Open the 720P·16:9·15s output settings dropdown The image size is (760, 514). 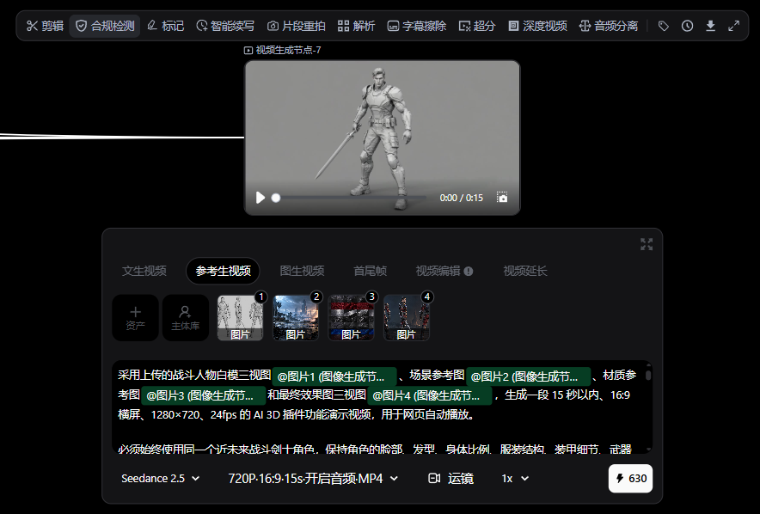(313, 479)
